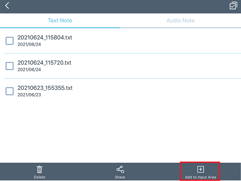Check the box for 20210624_115804.txt

tap(10, 41)
